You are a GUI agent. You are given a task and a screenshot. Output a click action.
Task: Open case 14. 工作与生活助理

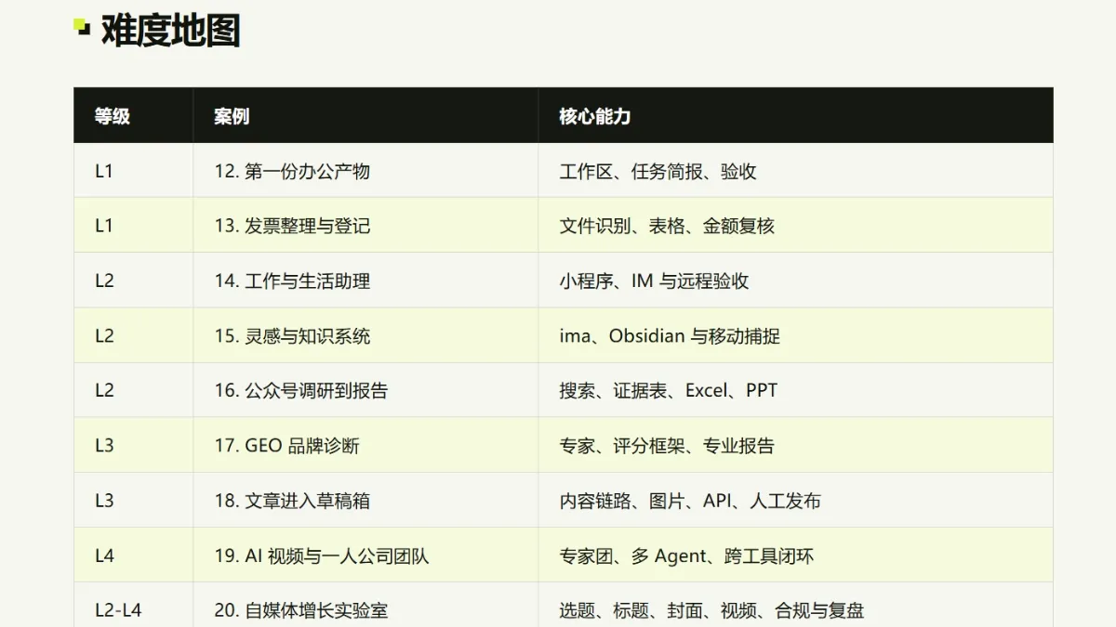292,281
